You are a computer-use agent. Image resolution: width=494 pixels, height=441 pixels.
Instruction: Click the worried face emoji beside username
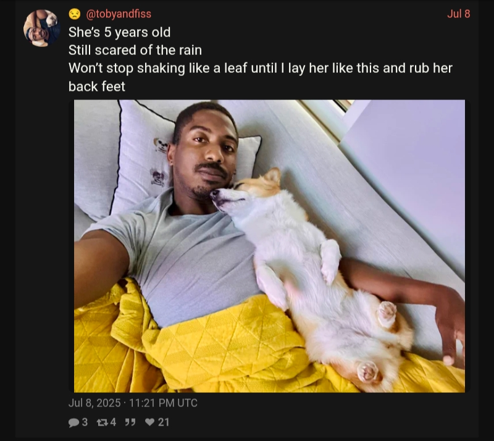tap(75, 14)
